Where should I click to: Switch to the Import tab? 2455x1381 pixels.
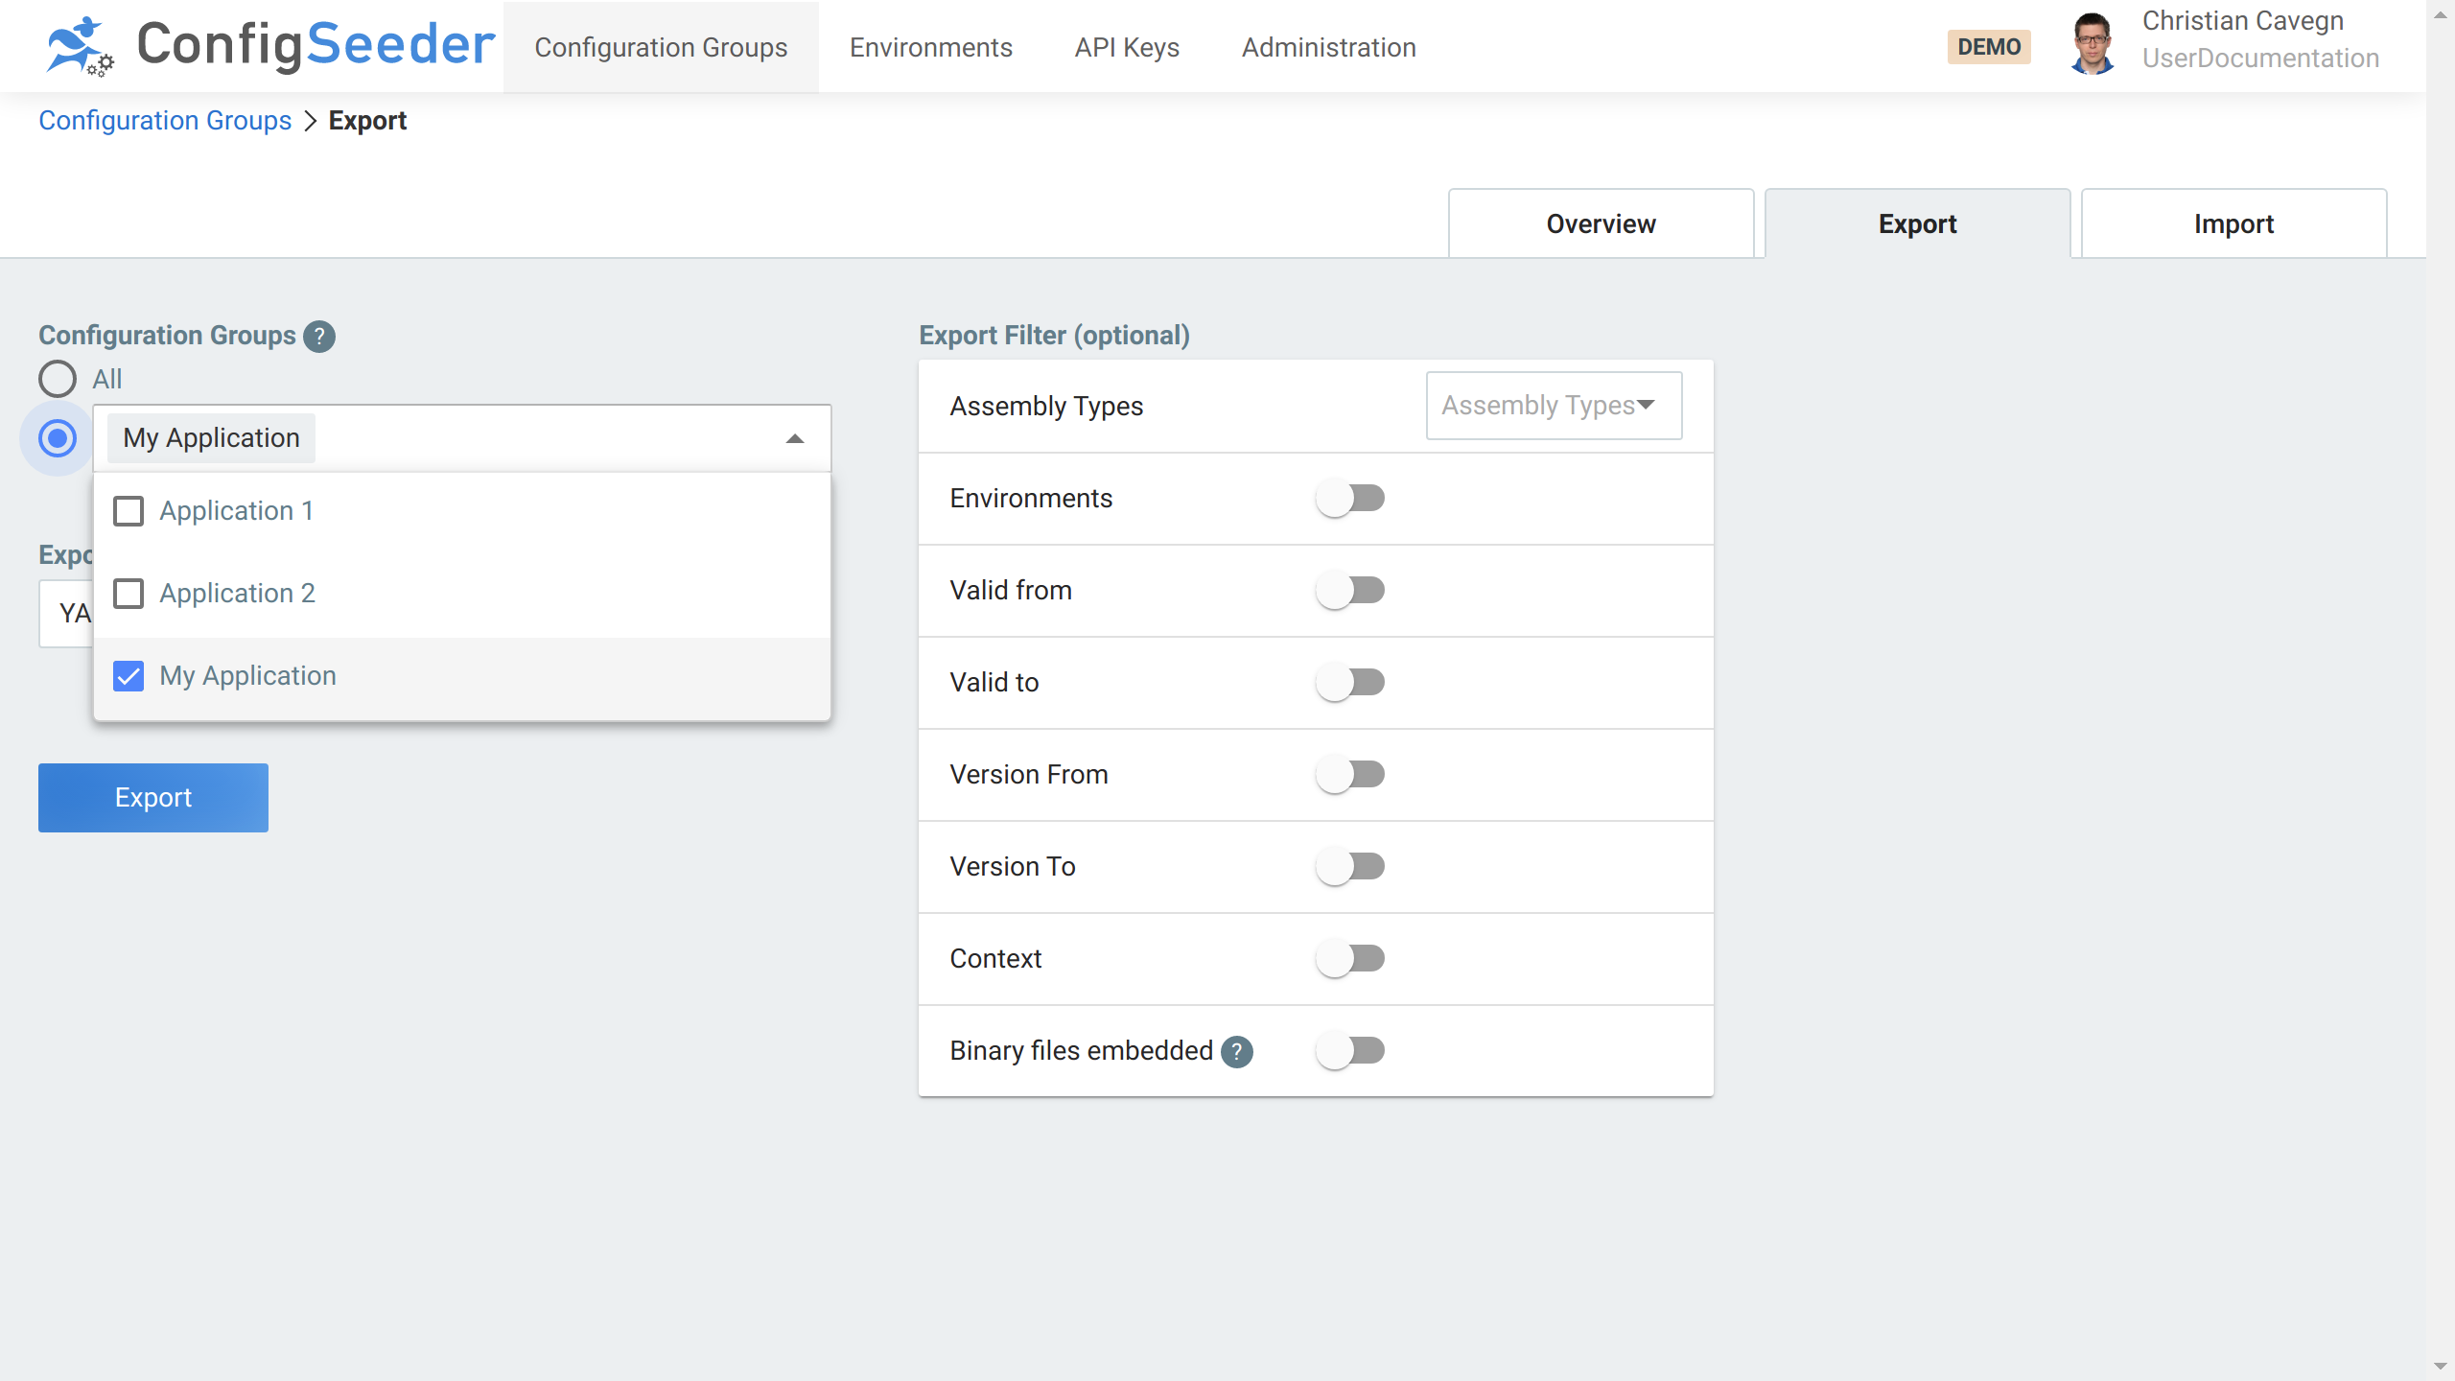pyautogui.click(x=2233, y=223)
